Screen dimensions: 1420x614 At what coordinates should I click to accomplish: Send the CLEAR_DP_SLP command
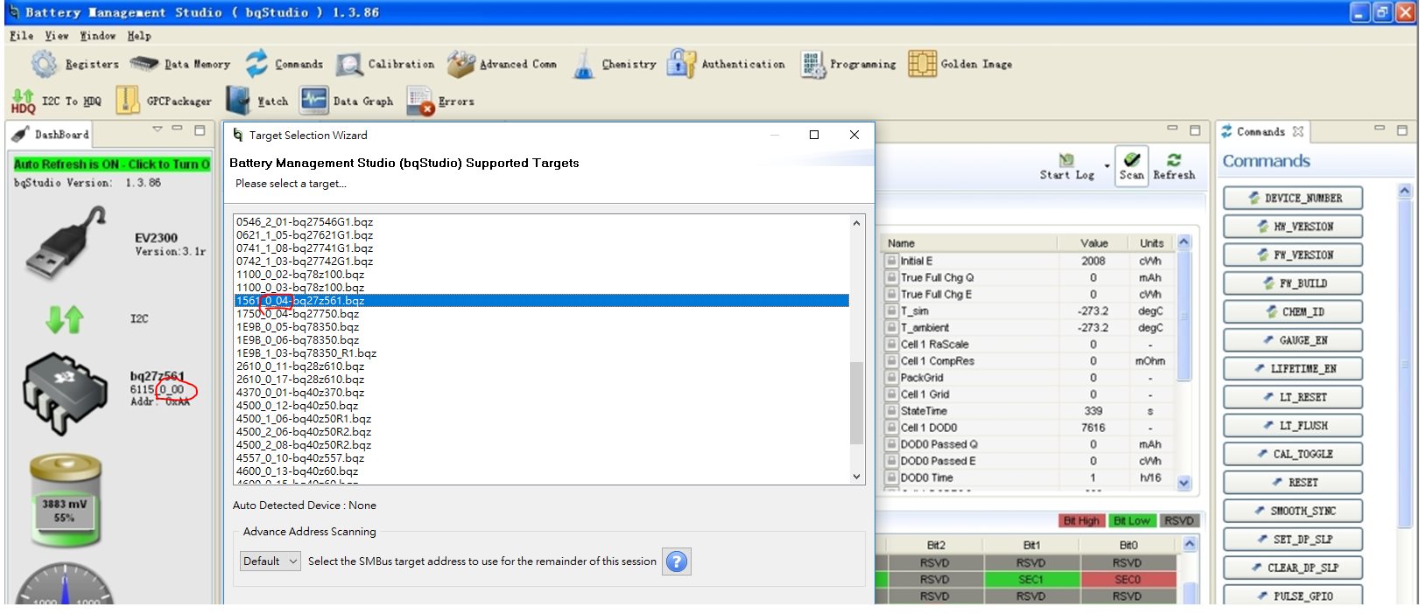(1292, 568)
